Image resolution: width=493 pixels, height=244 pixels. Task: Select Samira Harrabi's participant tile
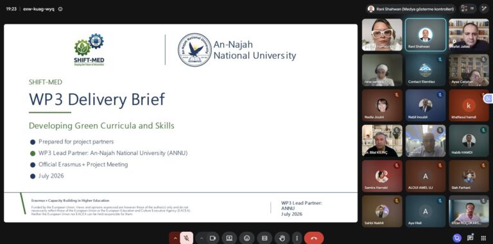pos(382,176)
